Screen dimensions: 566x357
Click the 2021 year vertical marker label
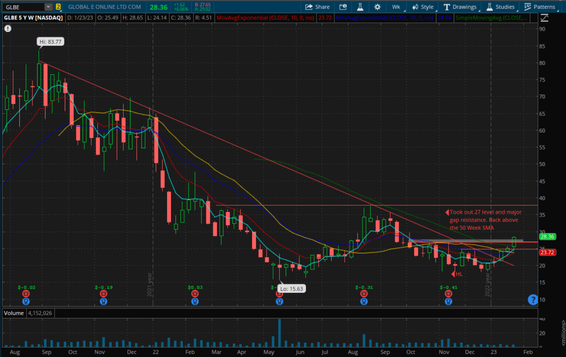(150, 284)
